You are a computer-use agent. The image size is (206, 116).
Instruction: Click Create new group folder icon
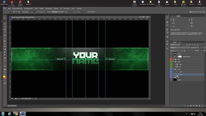click(197, 106)
